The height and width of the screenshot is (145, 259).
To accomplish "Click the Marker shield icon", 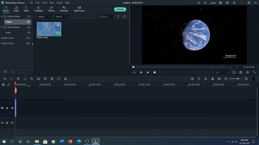I will coord(199,79).
